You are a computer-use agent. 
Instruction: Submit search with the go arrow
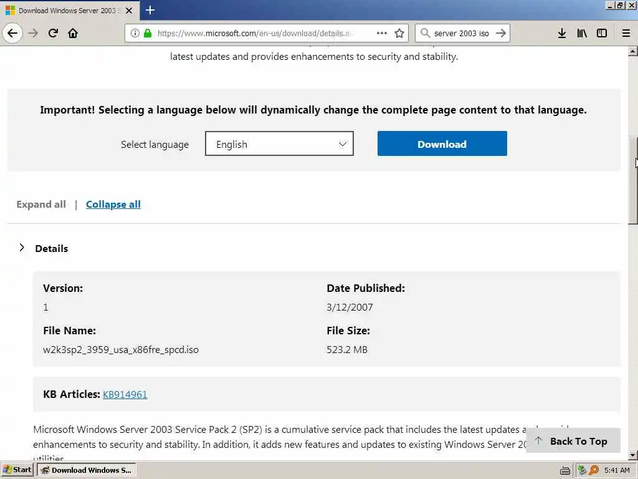click(501, 33)
